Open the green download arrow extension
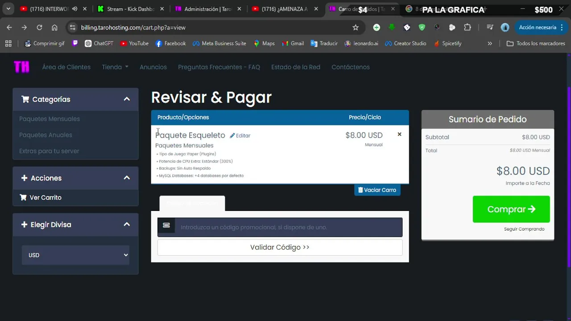The width and height of the screenshot is (571, 321). coord(392,27)
